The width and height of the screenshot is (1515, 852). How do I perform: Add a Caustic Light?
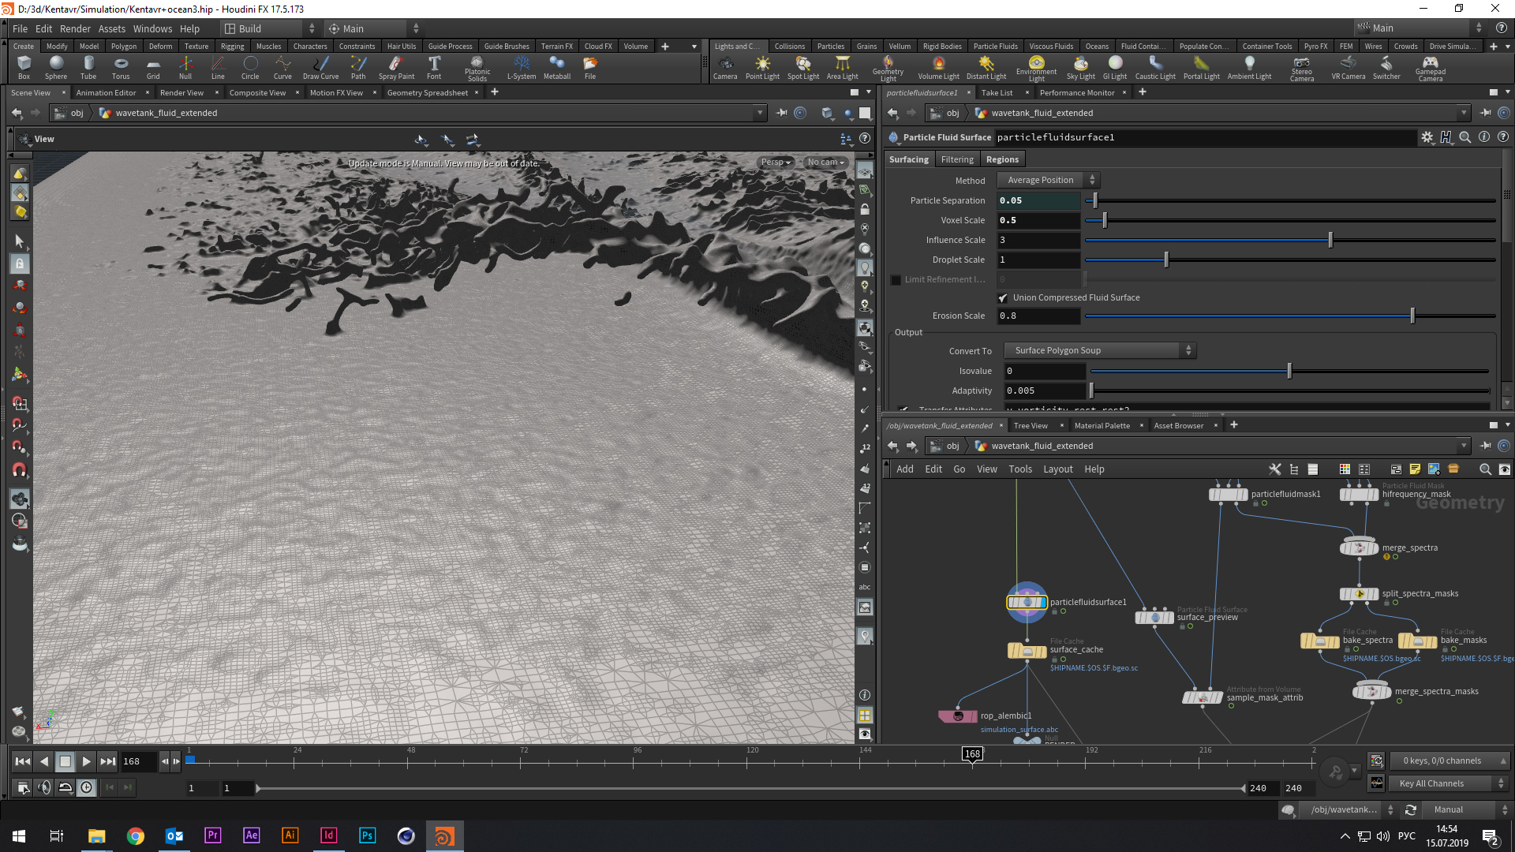(1155, 68)
